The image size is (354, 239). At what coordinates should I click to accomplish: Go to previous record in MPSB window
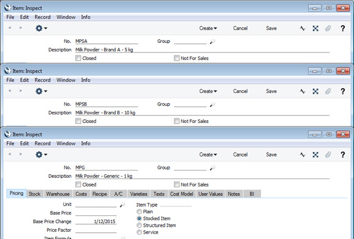10,90
